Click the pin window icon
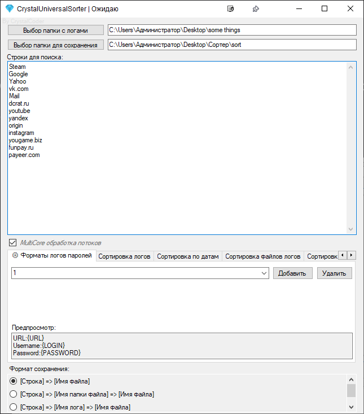364x414 pixels. click(x=256, y=9)
